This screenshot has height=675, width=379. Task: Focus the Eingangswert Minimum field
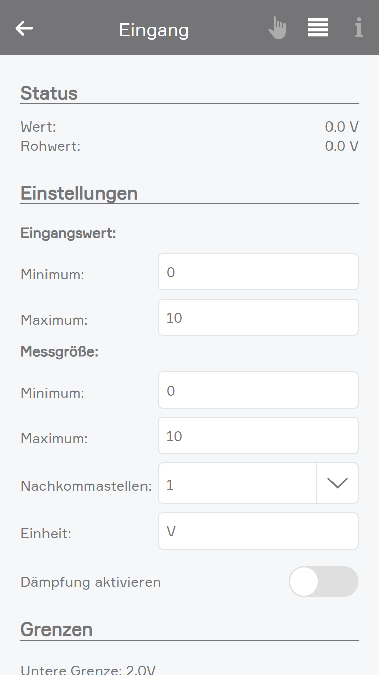(258, 272)
